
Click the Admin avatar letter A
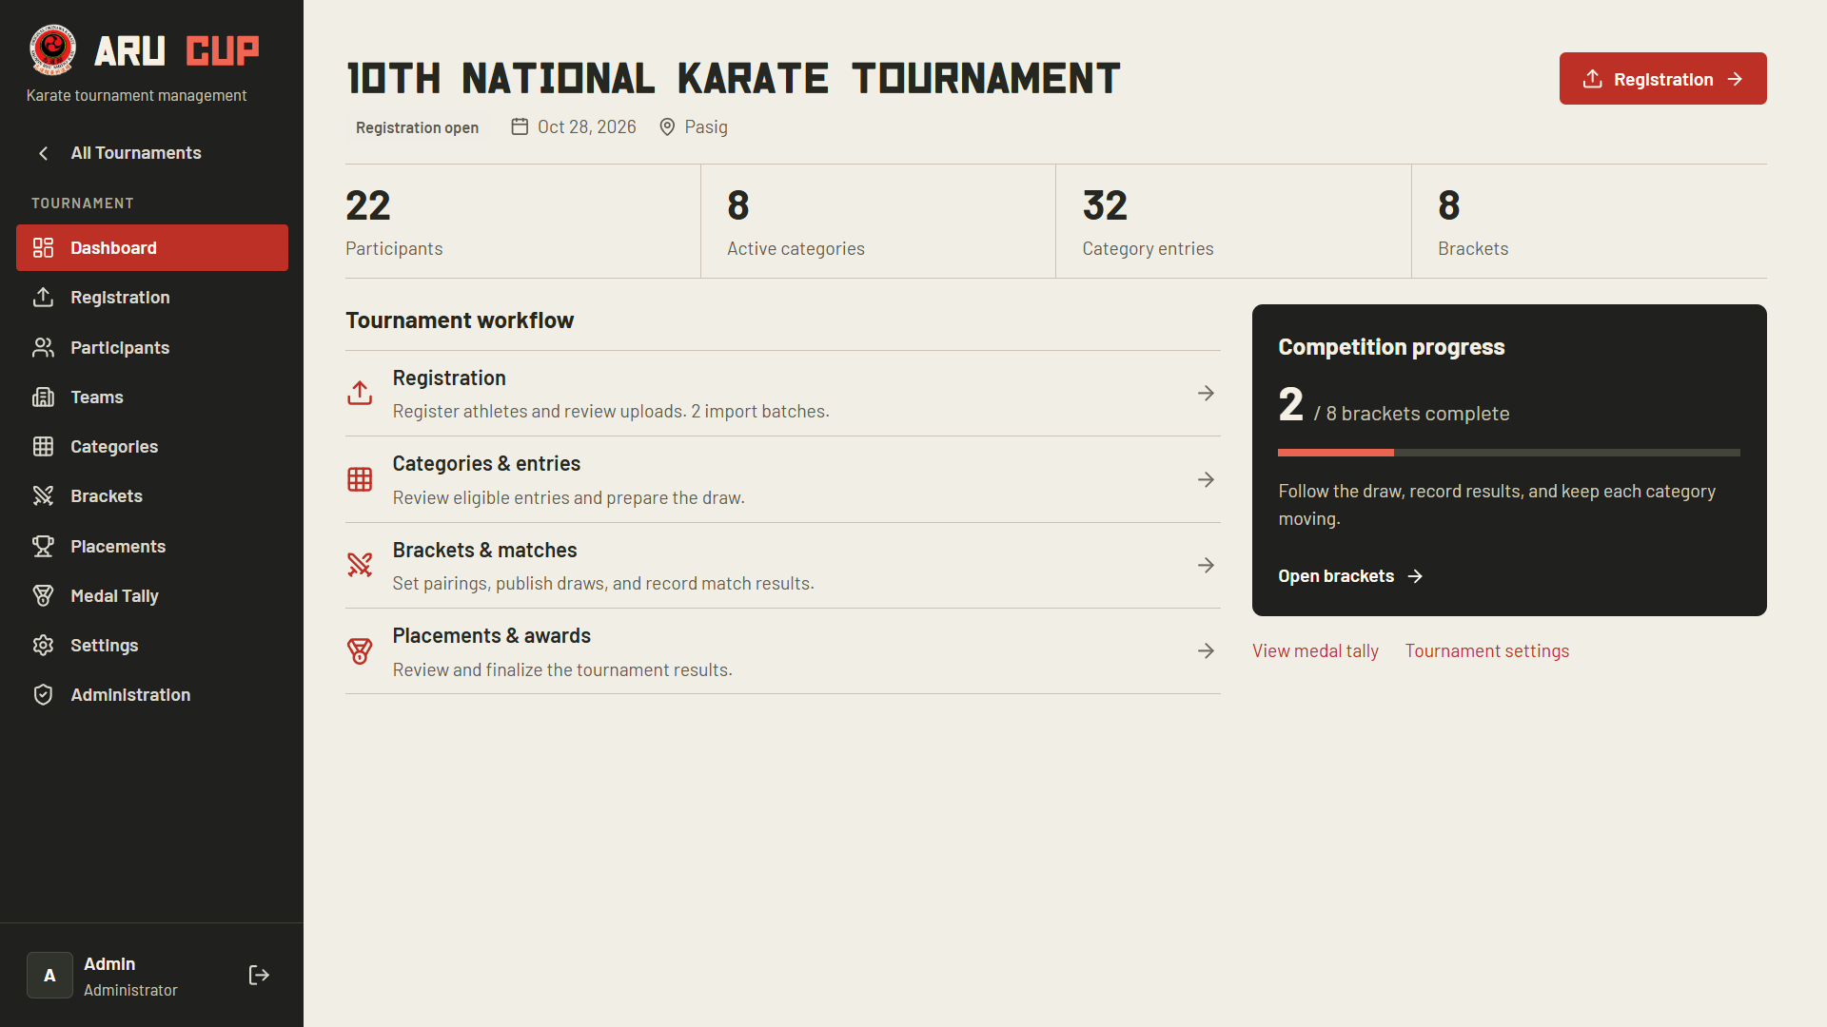point(49,976)
